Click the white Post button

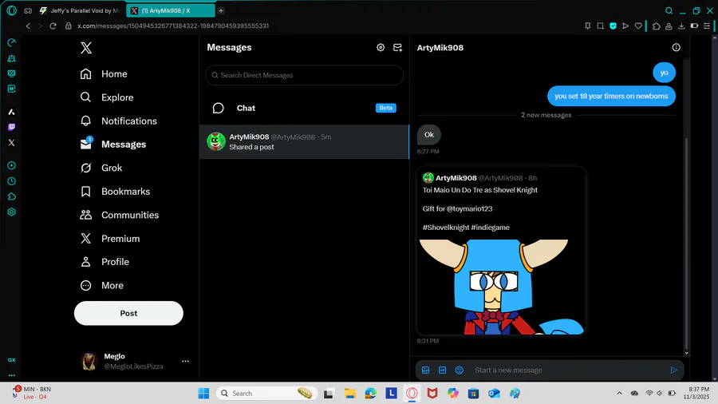coord(128,313)
